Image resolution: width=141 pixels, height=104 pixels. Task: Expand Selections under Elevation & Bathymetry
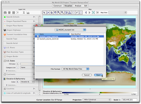point(7,85)
